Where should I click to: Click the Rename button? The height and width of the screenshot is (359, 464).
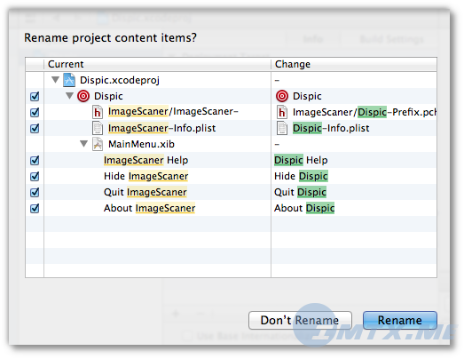400,320
